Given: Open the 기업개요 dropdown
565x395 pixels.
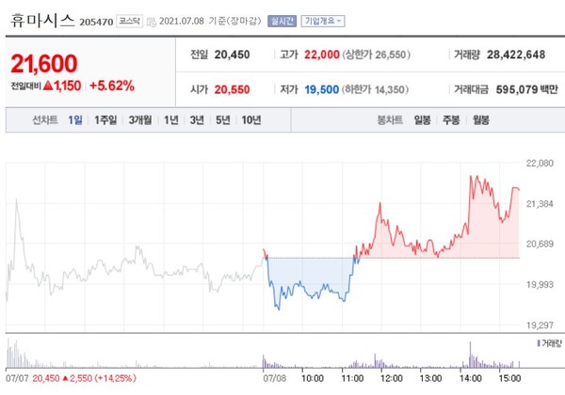Looking at the screenshot, I should click(323, 20).
